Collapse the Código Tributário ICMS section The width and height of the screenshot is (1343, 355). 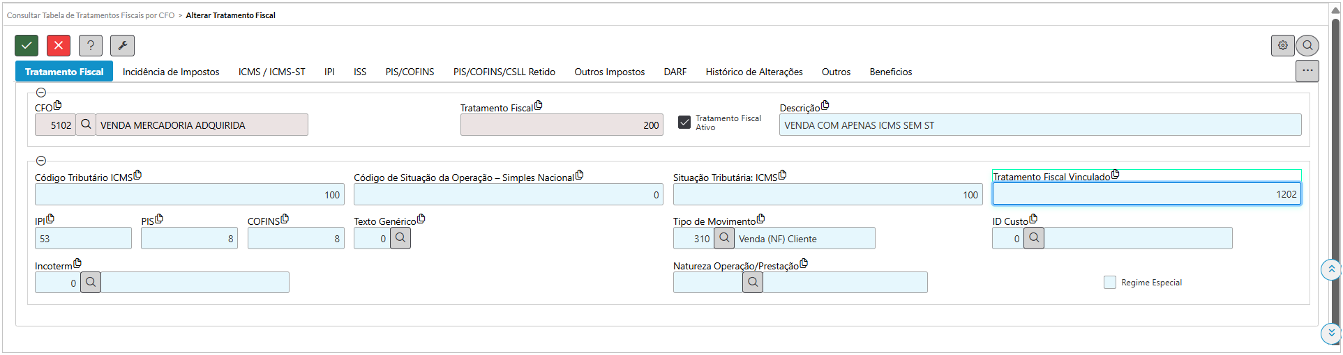[x=41, y=161]
